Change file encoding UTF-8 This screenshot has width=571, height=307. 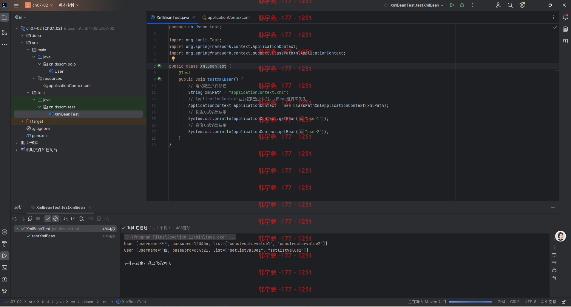(x=530, y=302)
